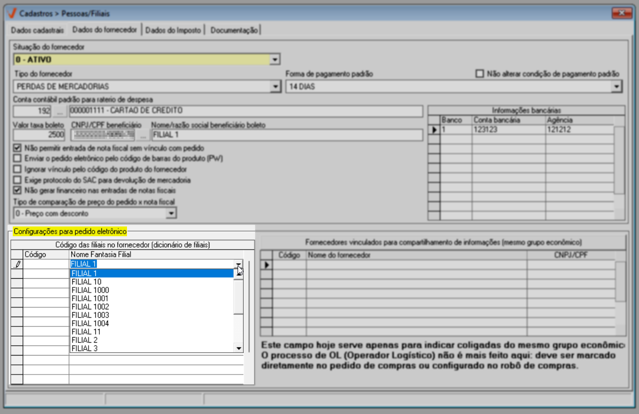This screenshot has height=414, width=639.
Task: Click row pointer arrow in Informações bancárias
Action: (x=434, y=130)
